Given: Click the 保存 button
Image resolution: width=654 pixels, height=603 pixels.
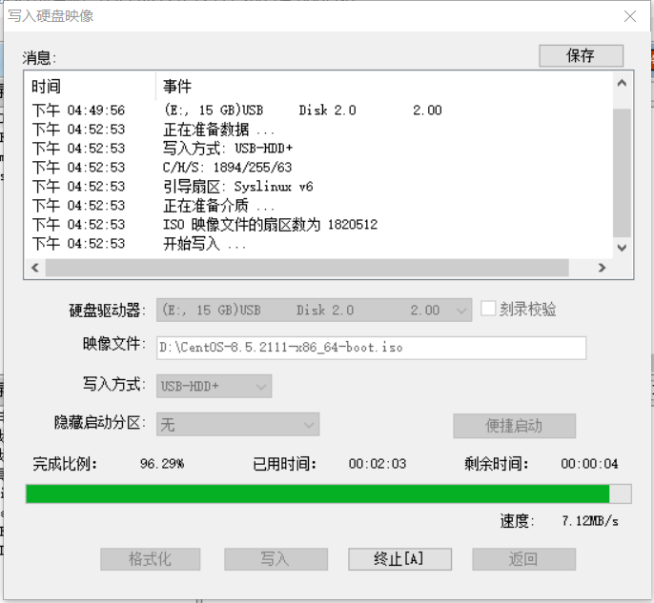Looking at the screenshot, I should coord(581,55).
